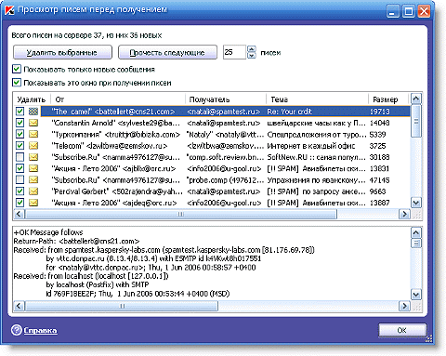
Task: Sort by the 'Тема' column header
Action: tap(317, 99)
